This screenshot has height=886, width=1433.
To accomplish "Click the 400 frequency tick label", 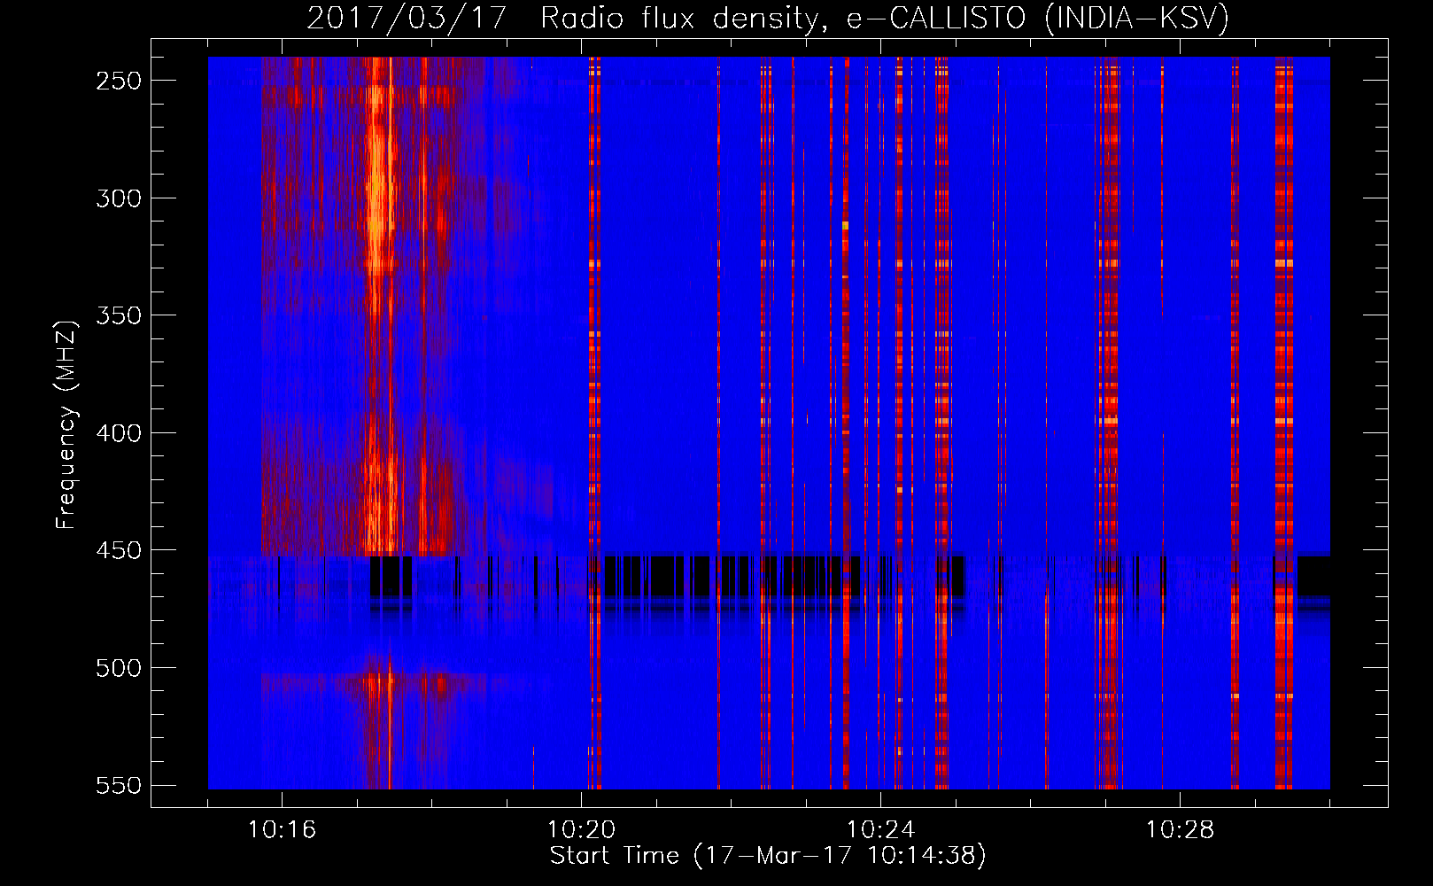I will coord(119,433).
